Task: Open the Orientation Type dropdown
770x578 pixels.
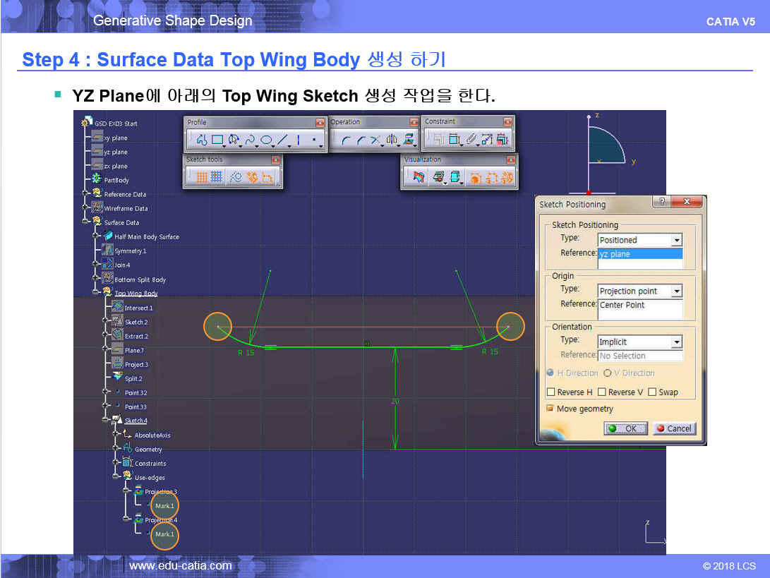Action: tap(676, 342)
